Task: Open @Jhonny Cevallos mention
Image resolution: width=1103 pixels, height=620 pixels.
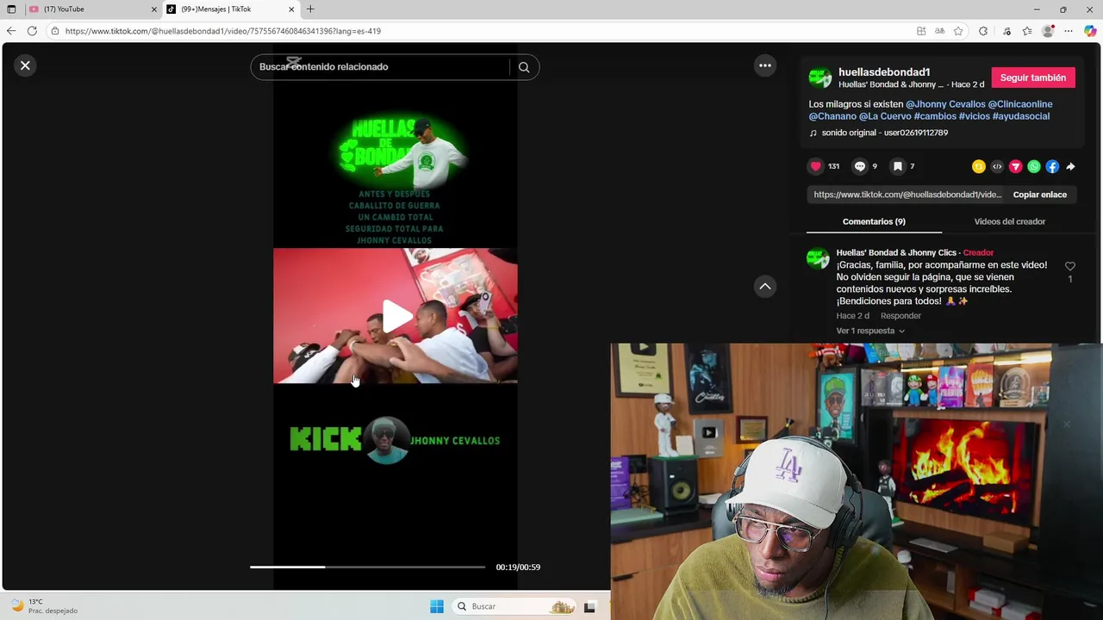Action: point(945,104)
